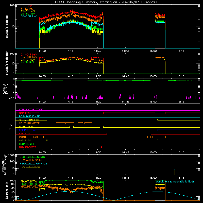Select the 50-100 keV legend label
The width and height of the screenshot is (203, 203).
pos(29,16)
